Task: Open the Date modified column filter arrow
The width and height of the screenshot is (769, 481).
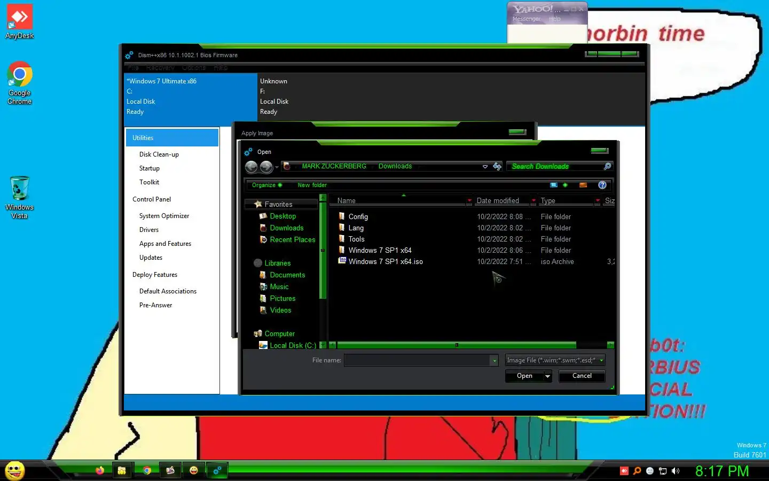Action: pyautogui.click(x=533, y=201)
